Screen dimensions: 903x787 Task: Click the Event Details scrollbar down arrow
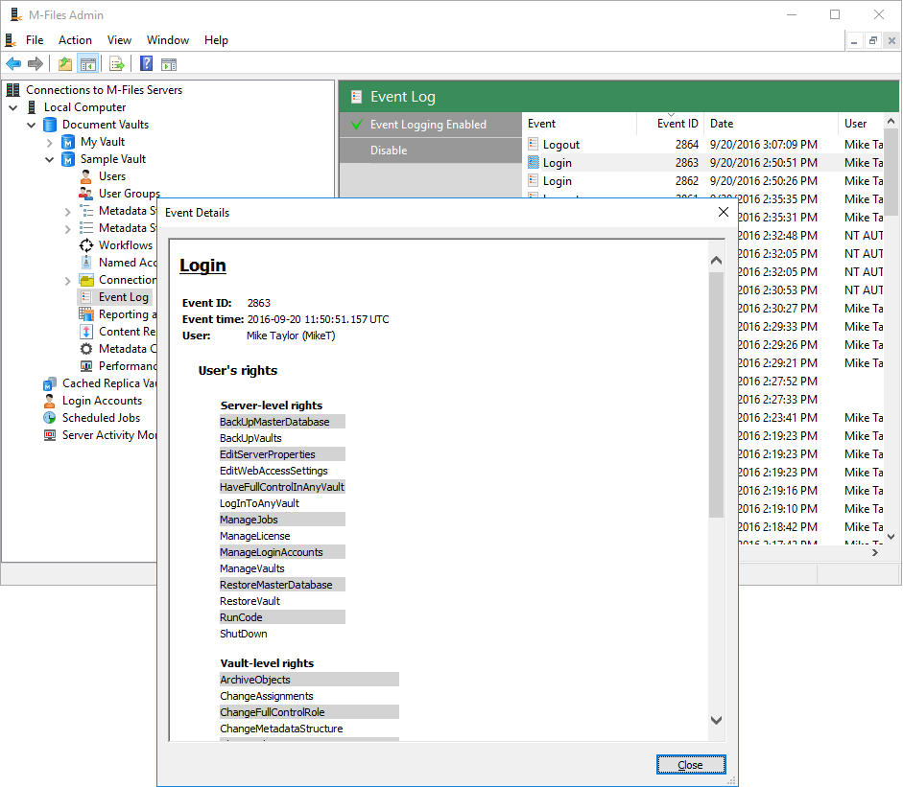coord(717,720)
